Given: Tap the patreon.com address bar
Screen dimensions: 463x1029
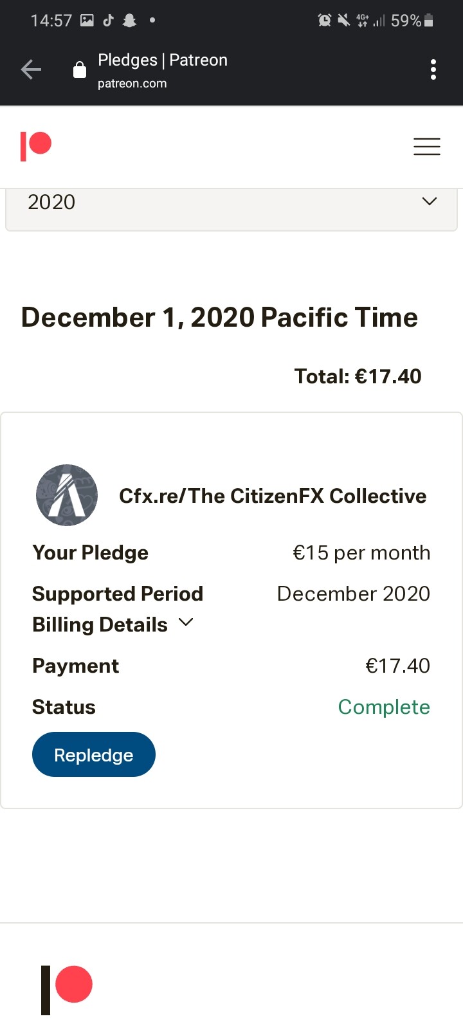Looking at the screenshot, I should click(132, 84).
